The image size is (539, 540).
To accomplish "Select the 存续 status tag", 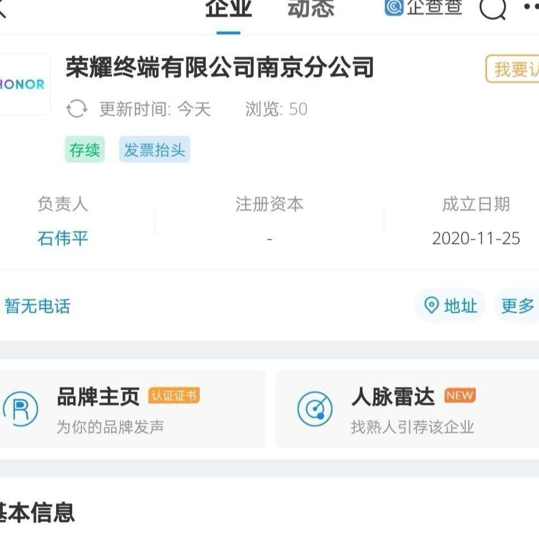I will point(85,149).
